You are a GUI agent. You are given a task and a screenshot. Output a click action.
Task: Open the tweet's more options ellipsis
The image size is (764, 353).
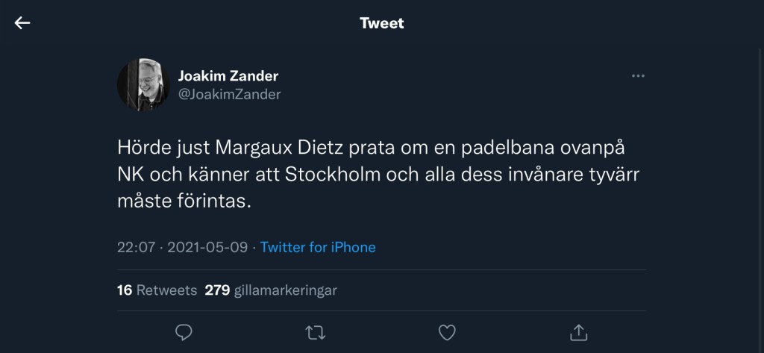638,76
